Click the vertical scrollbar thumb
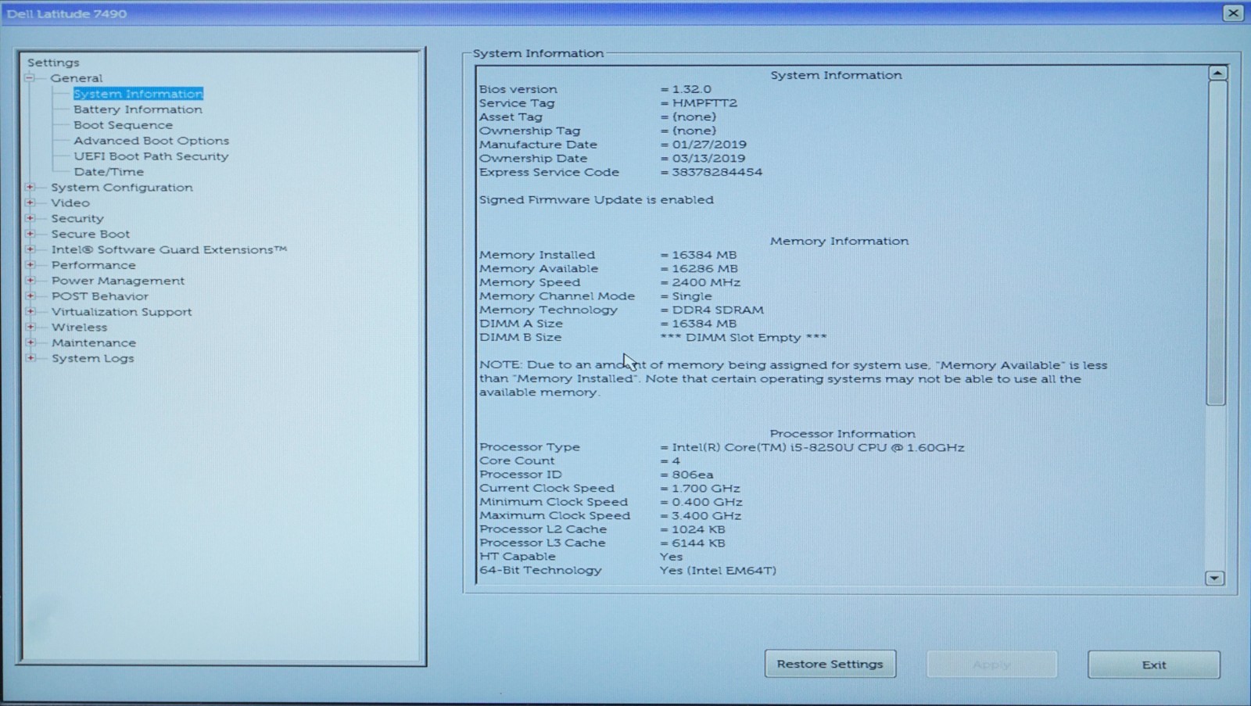1251x706 pixels. [x=1217, y=242]
